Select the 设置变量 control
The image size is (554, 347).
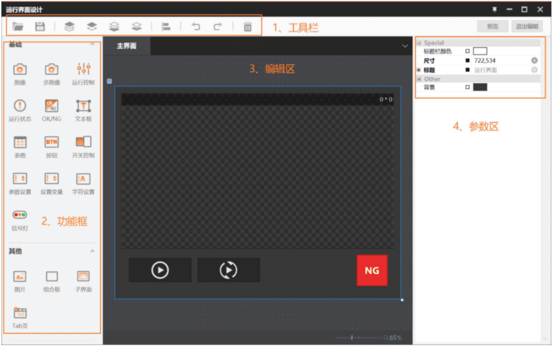(52, 183)
